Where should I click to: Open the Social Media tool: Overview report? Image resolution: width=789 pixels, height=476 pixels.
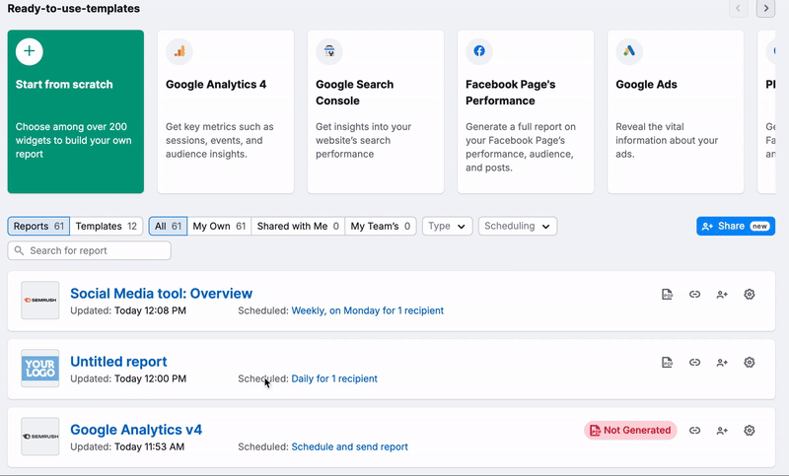pos(161,294)
